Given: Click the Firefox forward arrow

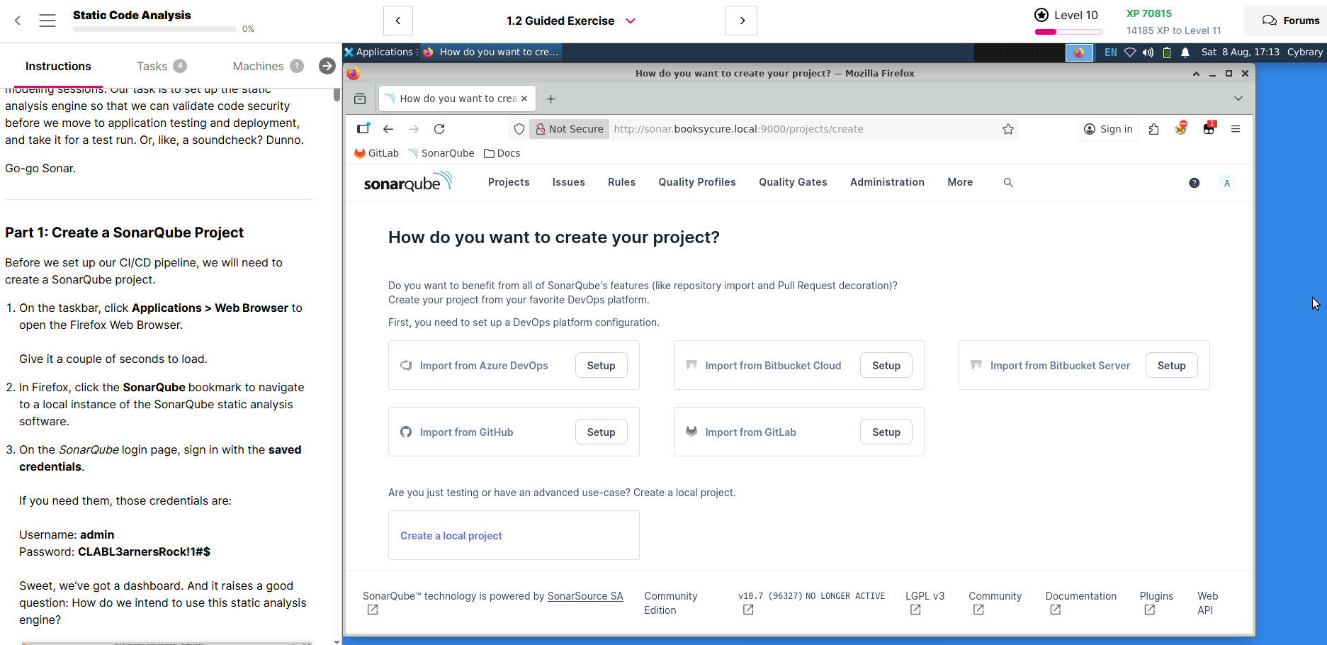Looking at the screenshot, I should (414, 129).
